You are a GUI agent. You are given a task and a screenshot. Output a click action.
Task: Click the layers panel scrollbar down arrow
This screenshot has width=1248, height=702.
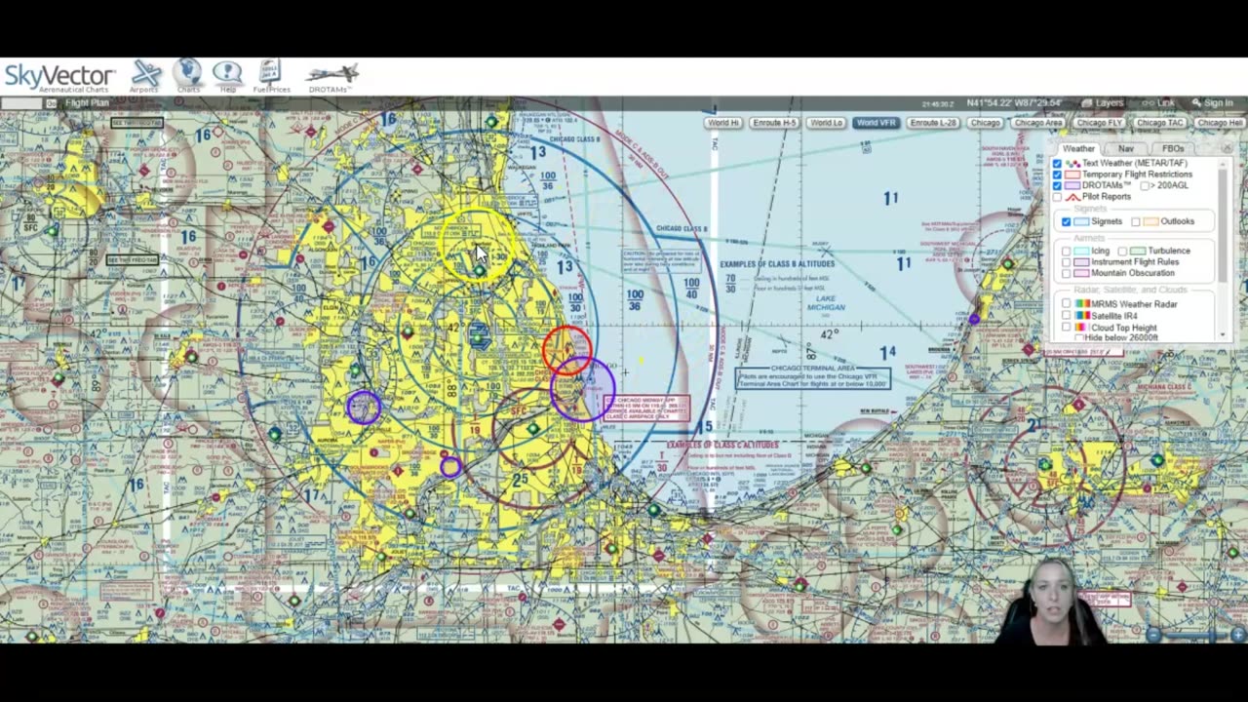point(1225,335)
